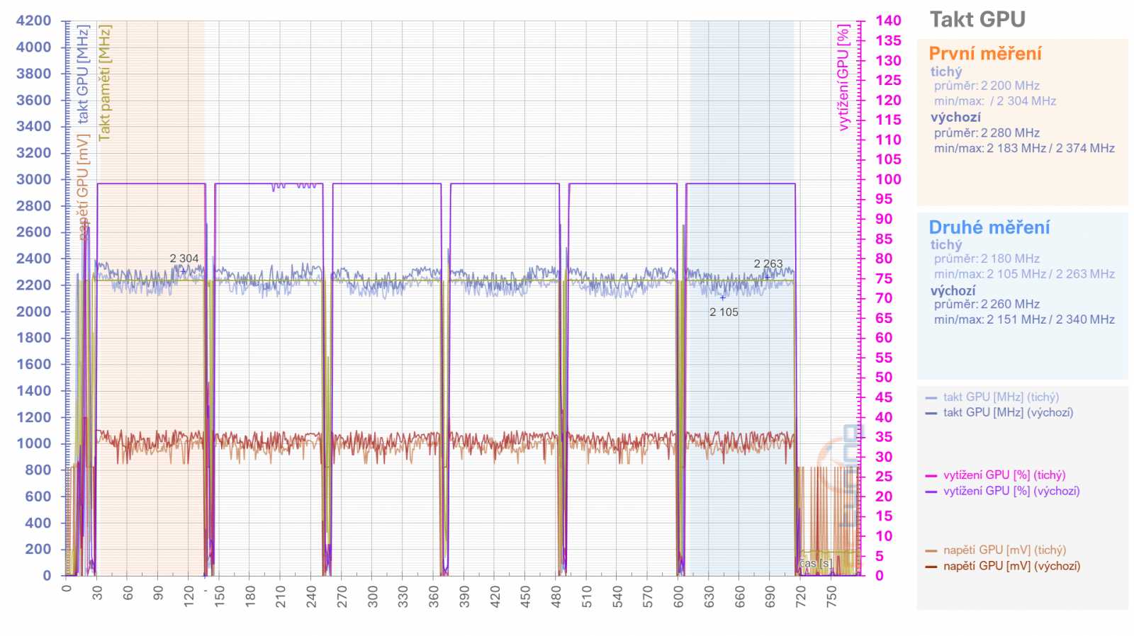Click the '2 105' data point label
This screenshot has height=636, width=1134.
724,312
